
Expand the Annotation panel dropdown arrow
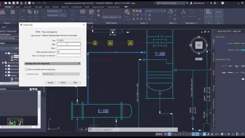coord(197,23)
